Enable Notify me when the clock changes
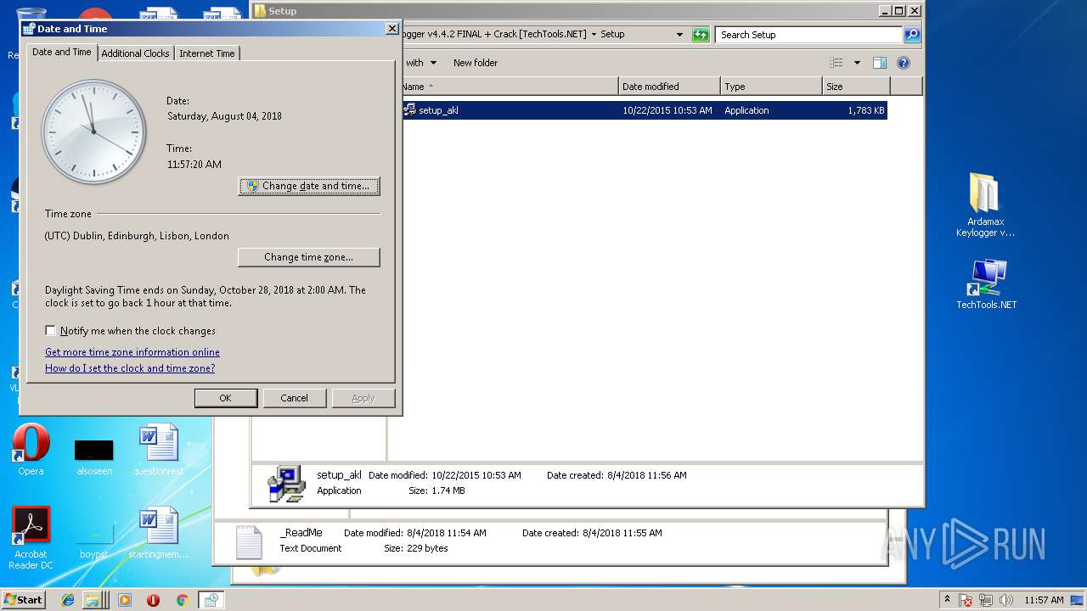 click(x=51, y=331)
